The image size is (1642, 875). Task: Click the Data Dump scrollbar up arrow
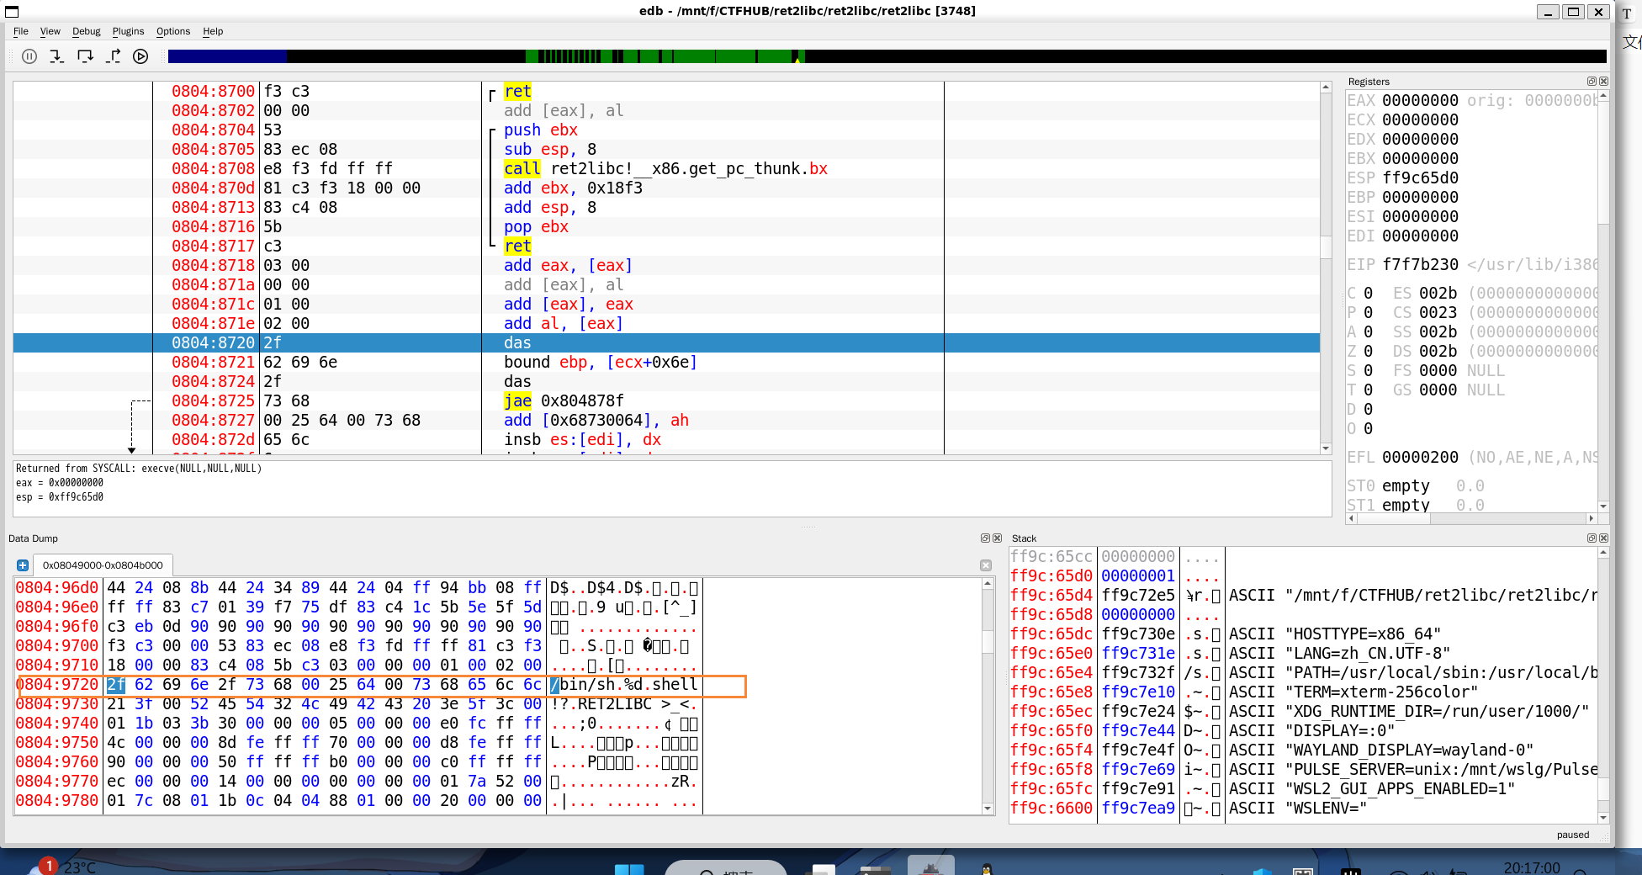click(988, 583)
